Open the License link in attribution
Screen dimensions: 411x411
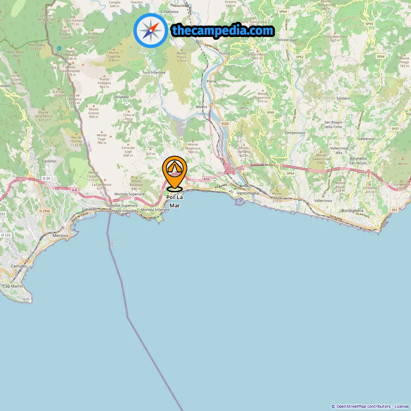(402, 407)
